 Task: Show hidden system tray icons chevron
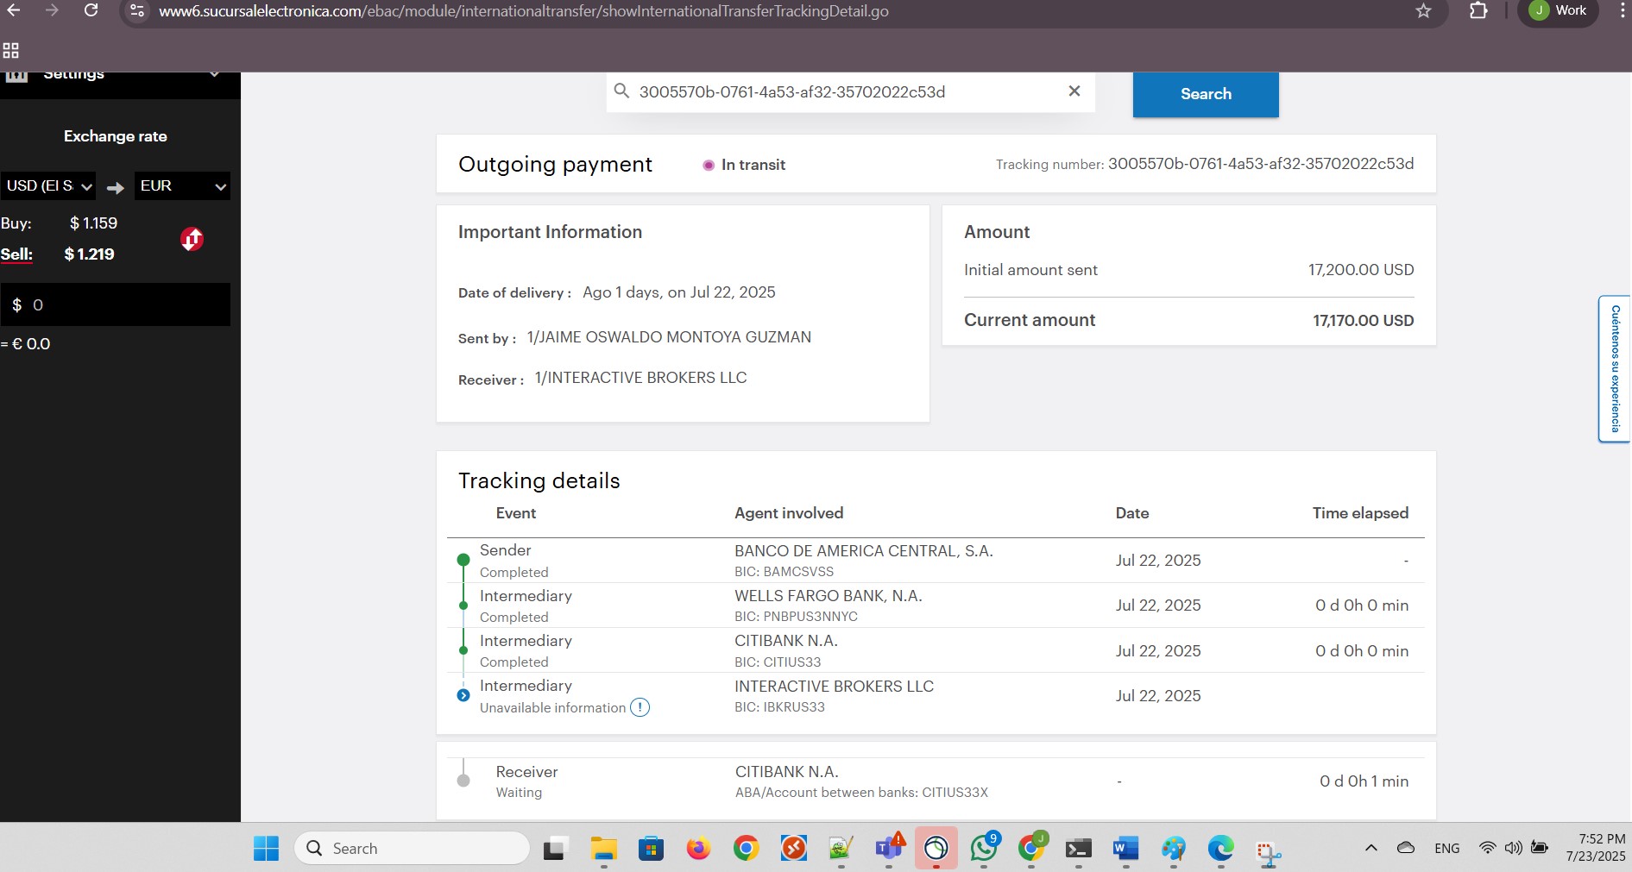tap(1371, 848)
